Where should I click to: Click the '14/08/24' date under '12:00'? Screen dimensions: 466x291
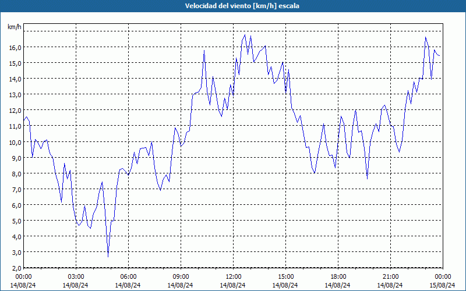pyautogui.click(x=233, y=285)
